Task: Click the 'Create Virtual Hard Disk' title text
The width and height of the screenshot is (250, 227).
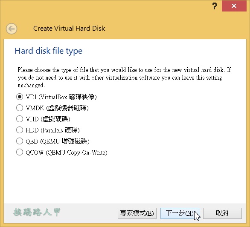Action: pyautogui.click(x=69, y=29)
